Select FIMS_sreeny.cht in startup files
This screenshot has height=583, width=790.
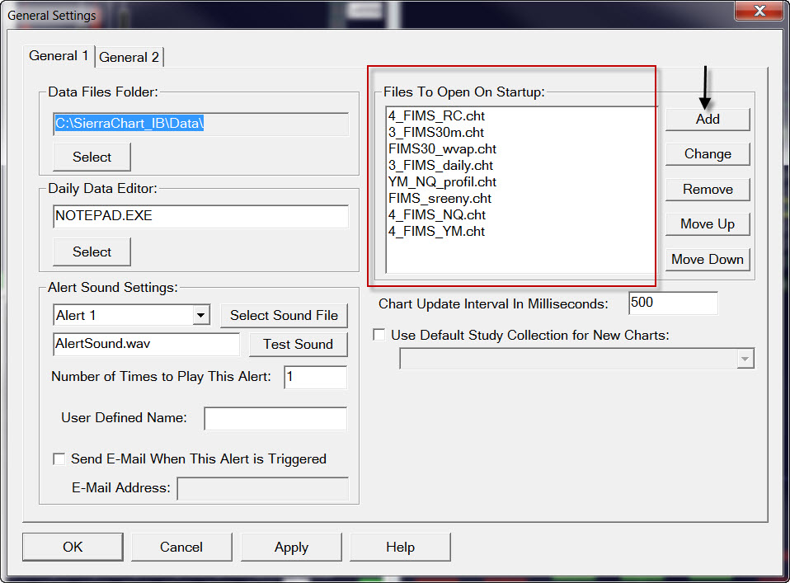440,199
